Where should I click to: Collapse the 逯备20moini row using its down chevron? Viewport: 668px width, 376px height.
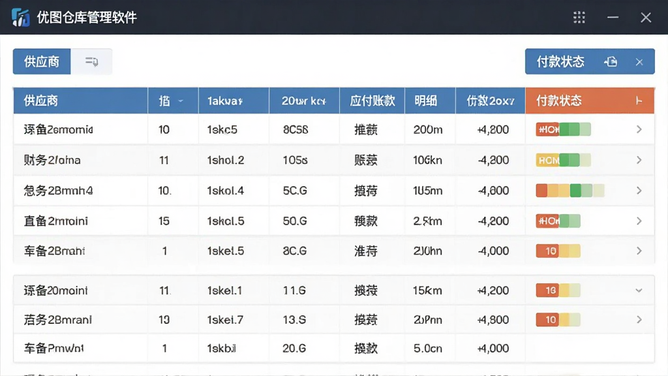(x=639, y=290)
